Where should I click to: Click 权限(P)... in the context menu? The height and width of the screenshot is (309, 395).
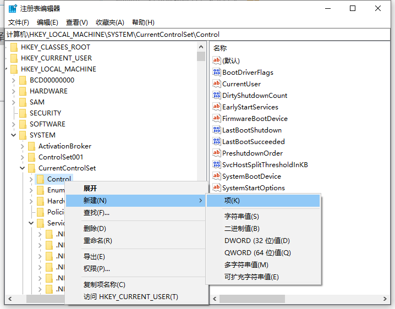[x=97, y=268]
